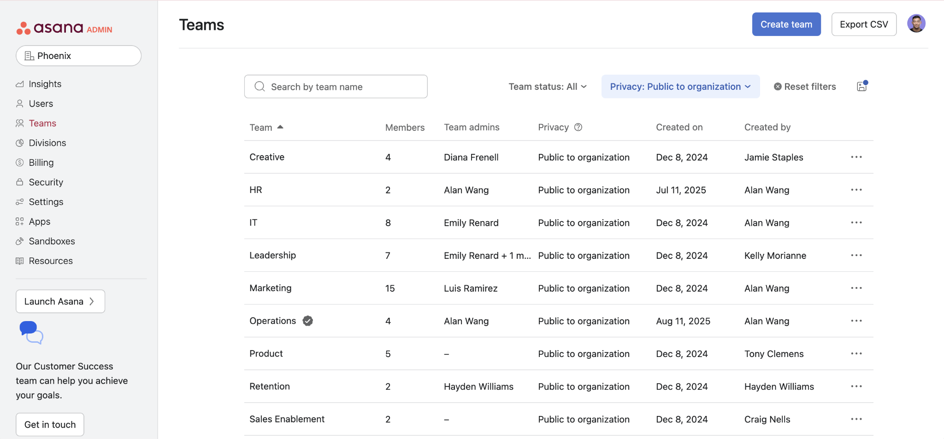The width and height of the screenshot is (944, 439).
Task: Click the Asana logo icon
Action: pos(24,29)
